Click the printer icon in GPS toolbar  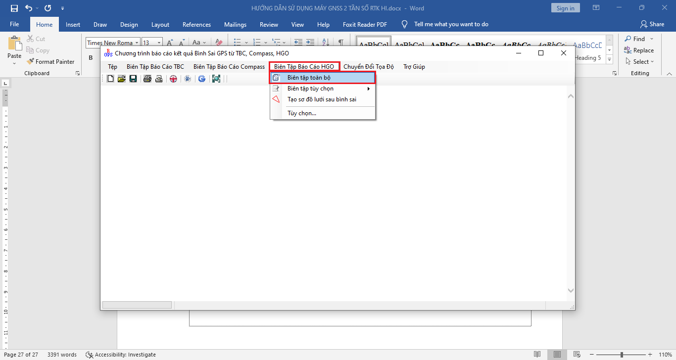click(x=147, y=79)
